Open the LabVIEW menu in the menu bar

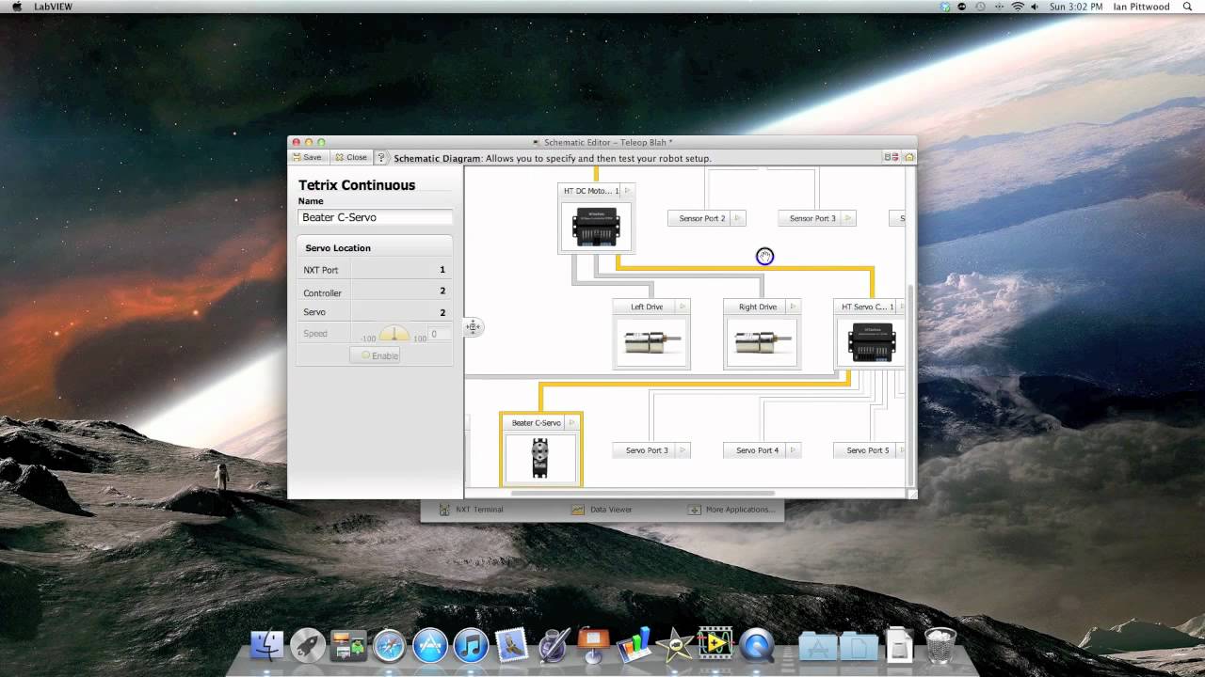tap(52, 7)
